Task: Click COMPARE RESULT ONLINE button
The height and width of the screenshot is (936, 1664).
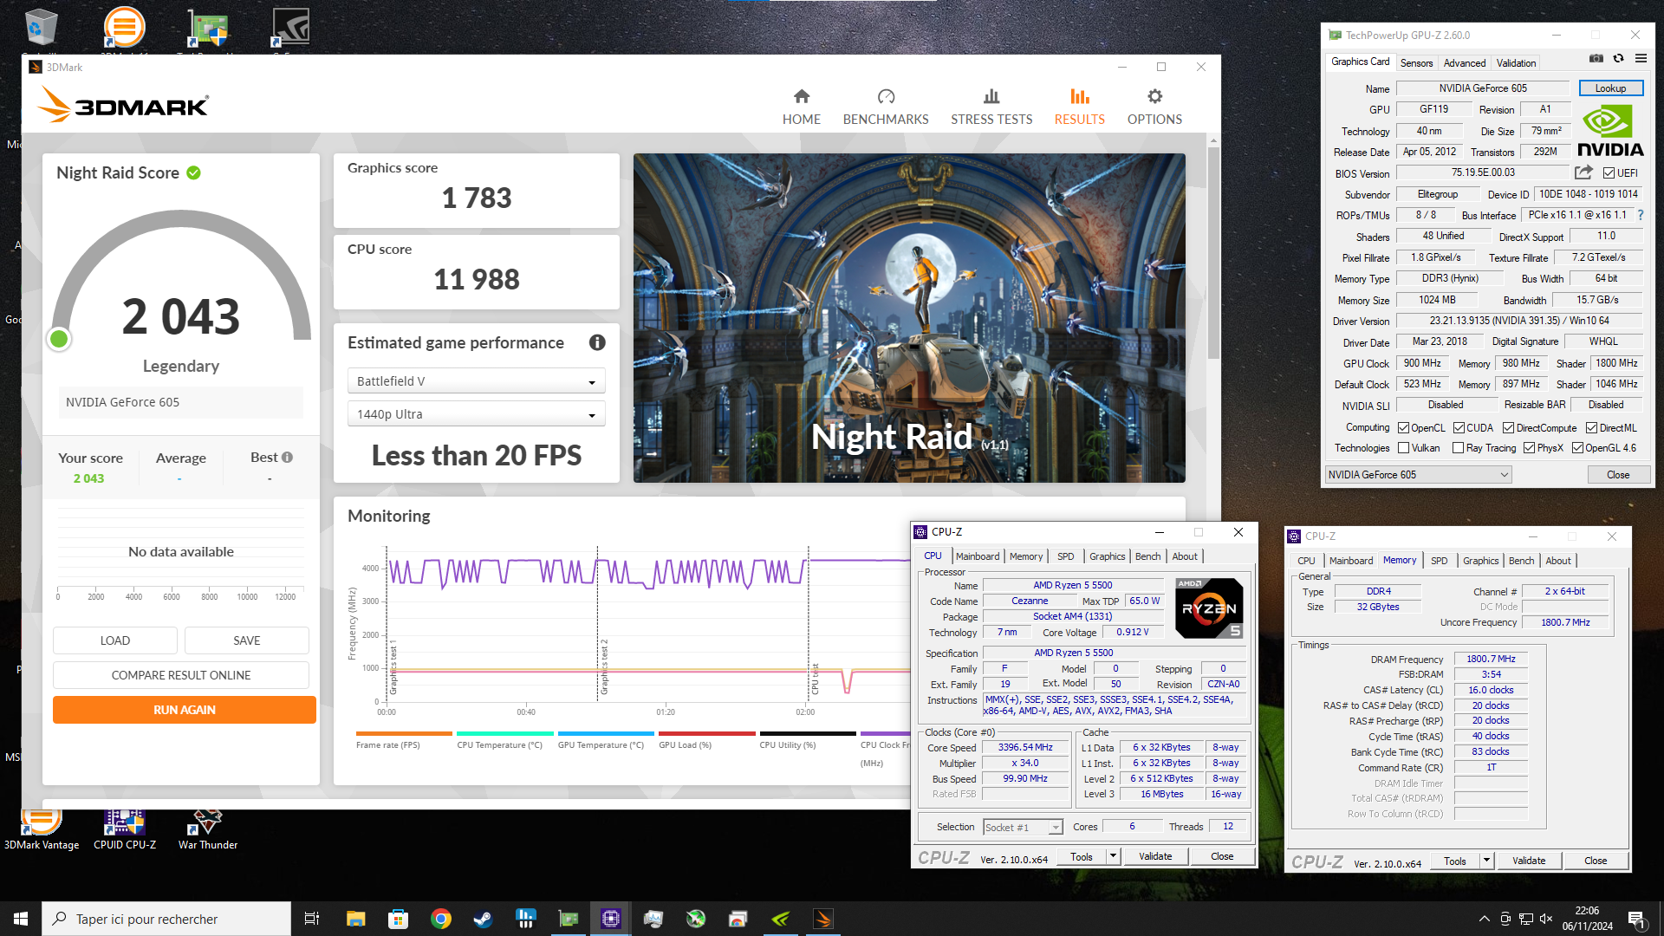Action: click(180, 675)
